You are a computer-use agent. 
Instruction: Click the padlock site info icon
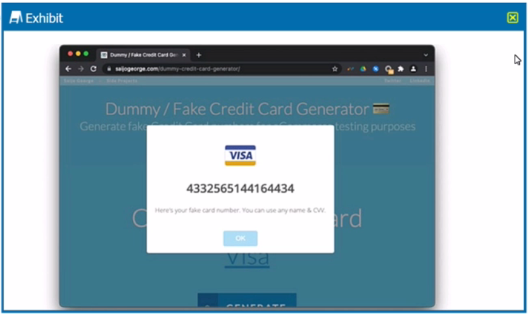tap(109, 69)
